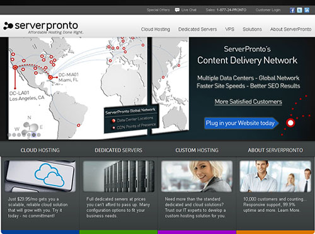Click the DC-MIA01 Miami, FL map label
The height and width of the screenshot is (234, 315).
pos(69,77)
